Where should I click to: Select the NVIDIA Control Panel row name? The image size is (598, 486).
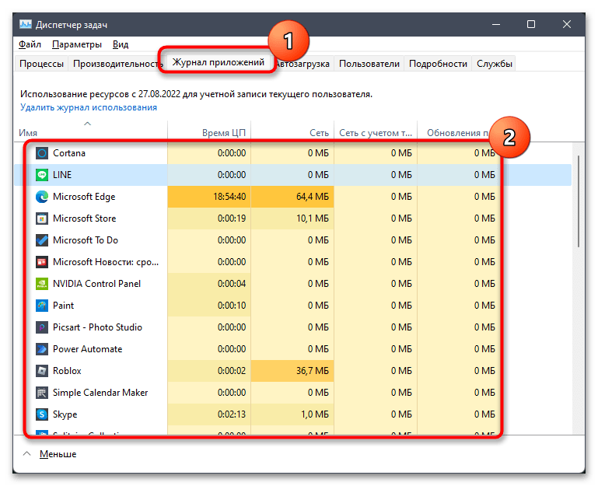click(x=97, y=284)
